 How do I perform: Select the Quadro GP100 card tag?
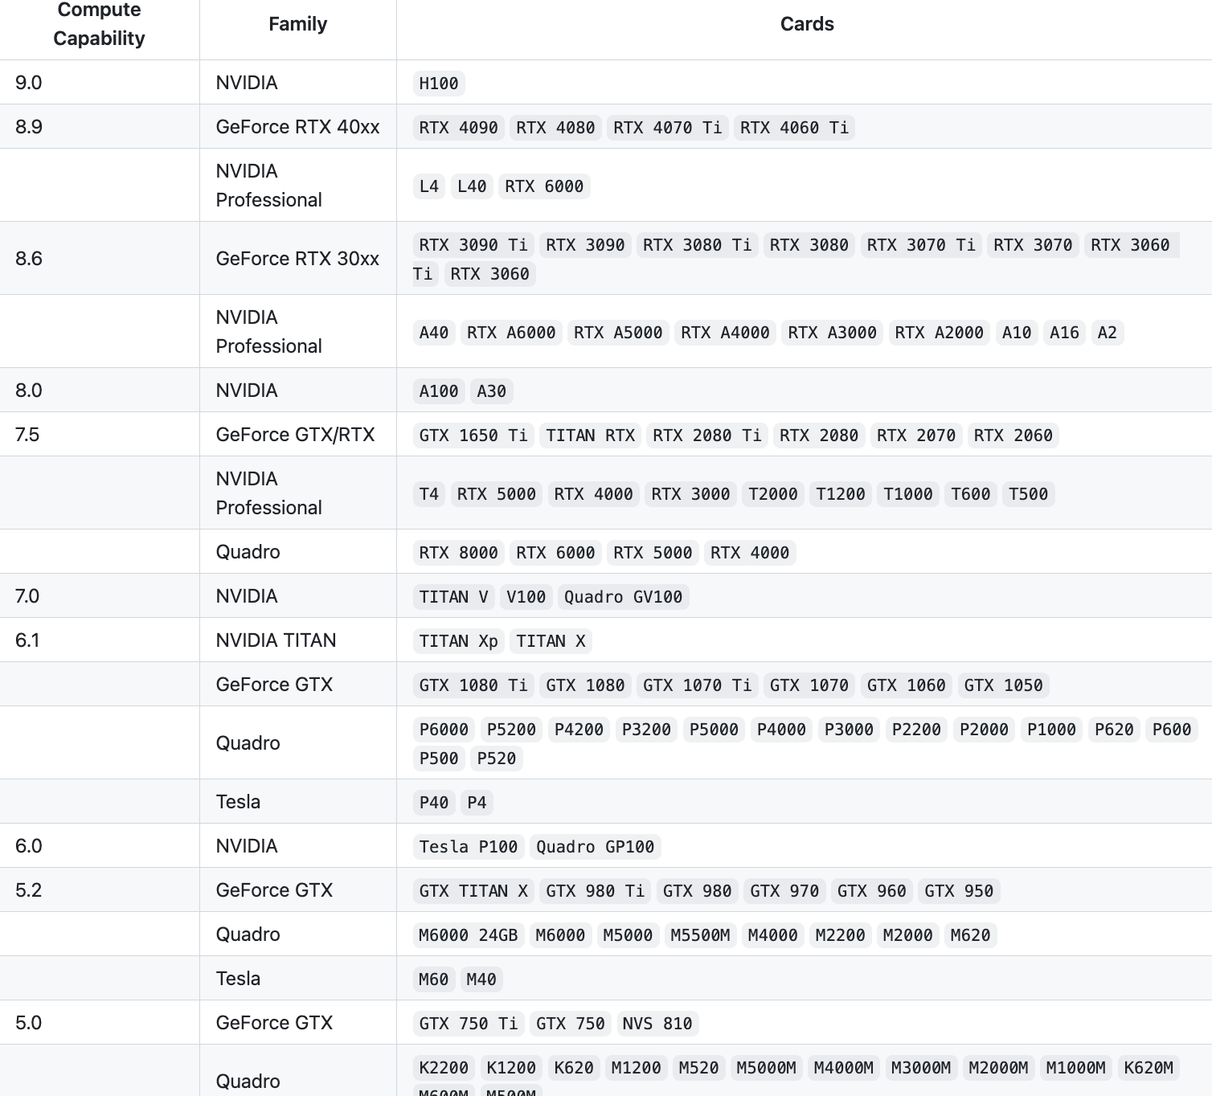click(595, 847)
